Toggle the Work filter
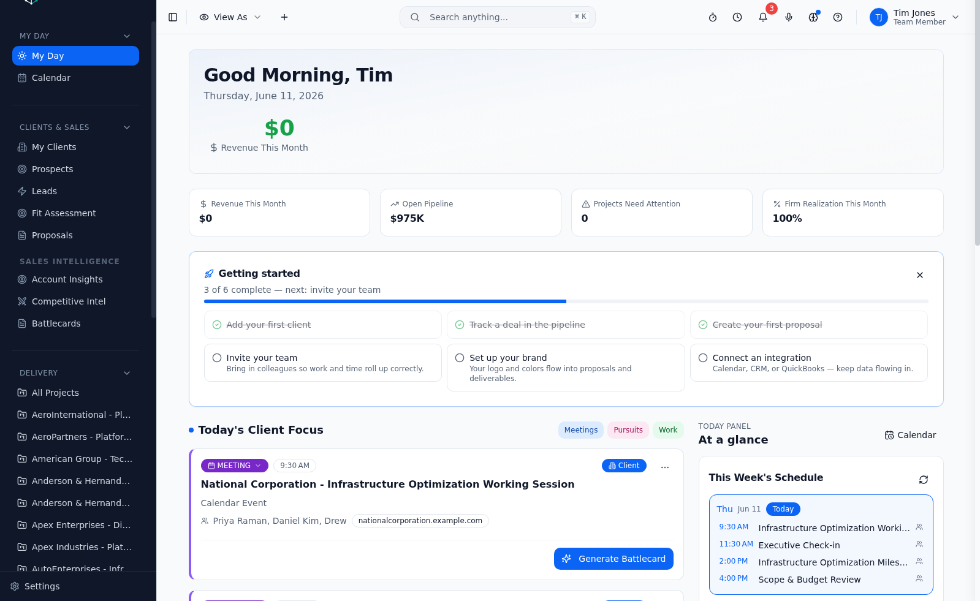This screenshot has width=980, height=601. [668, 430]
